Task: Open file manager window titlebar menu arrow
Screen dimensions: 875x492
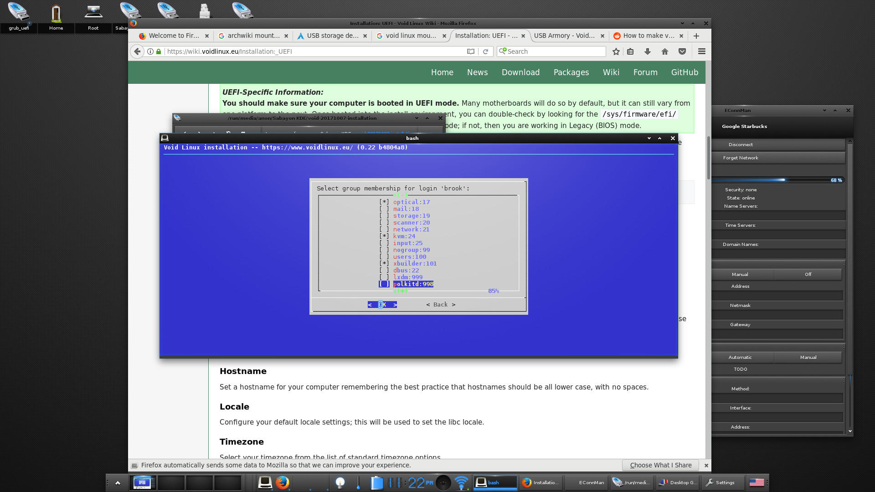Action: (417, 118)
